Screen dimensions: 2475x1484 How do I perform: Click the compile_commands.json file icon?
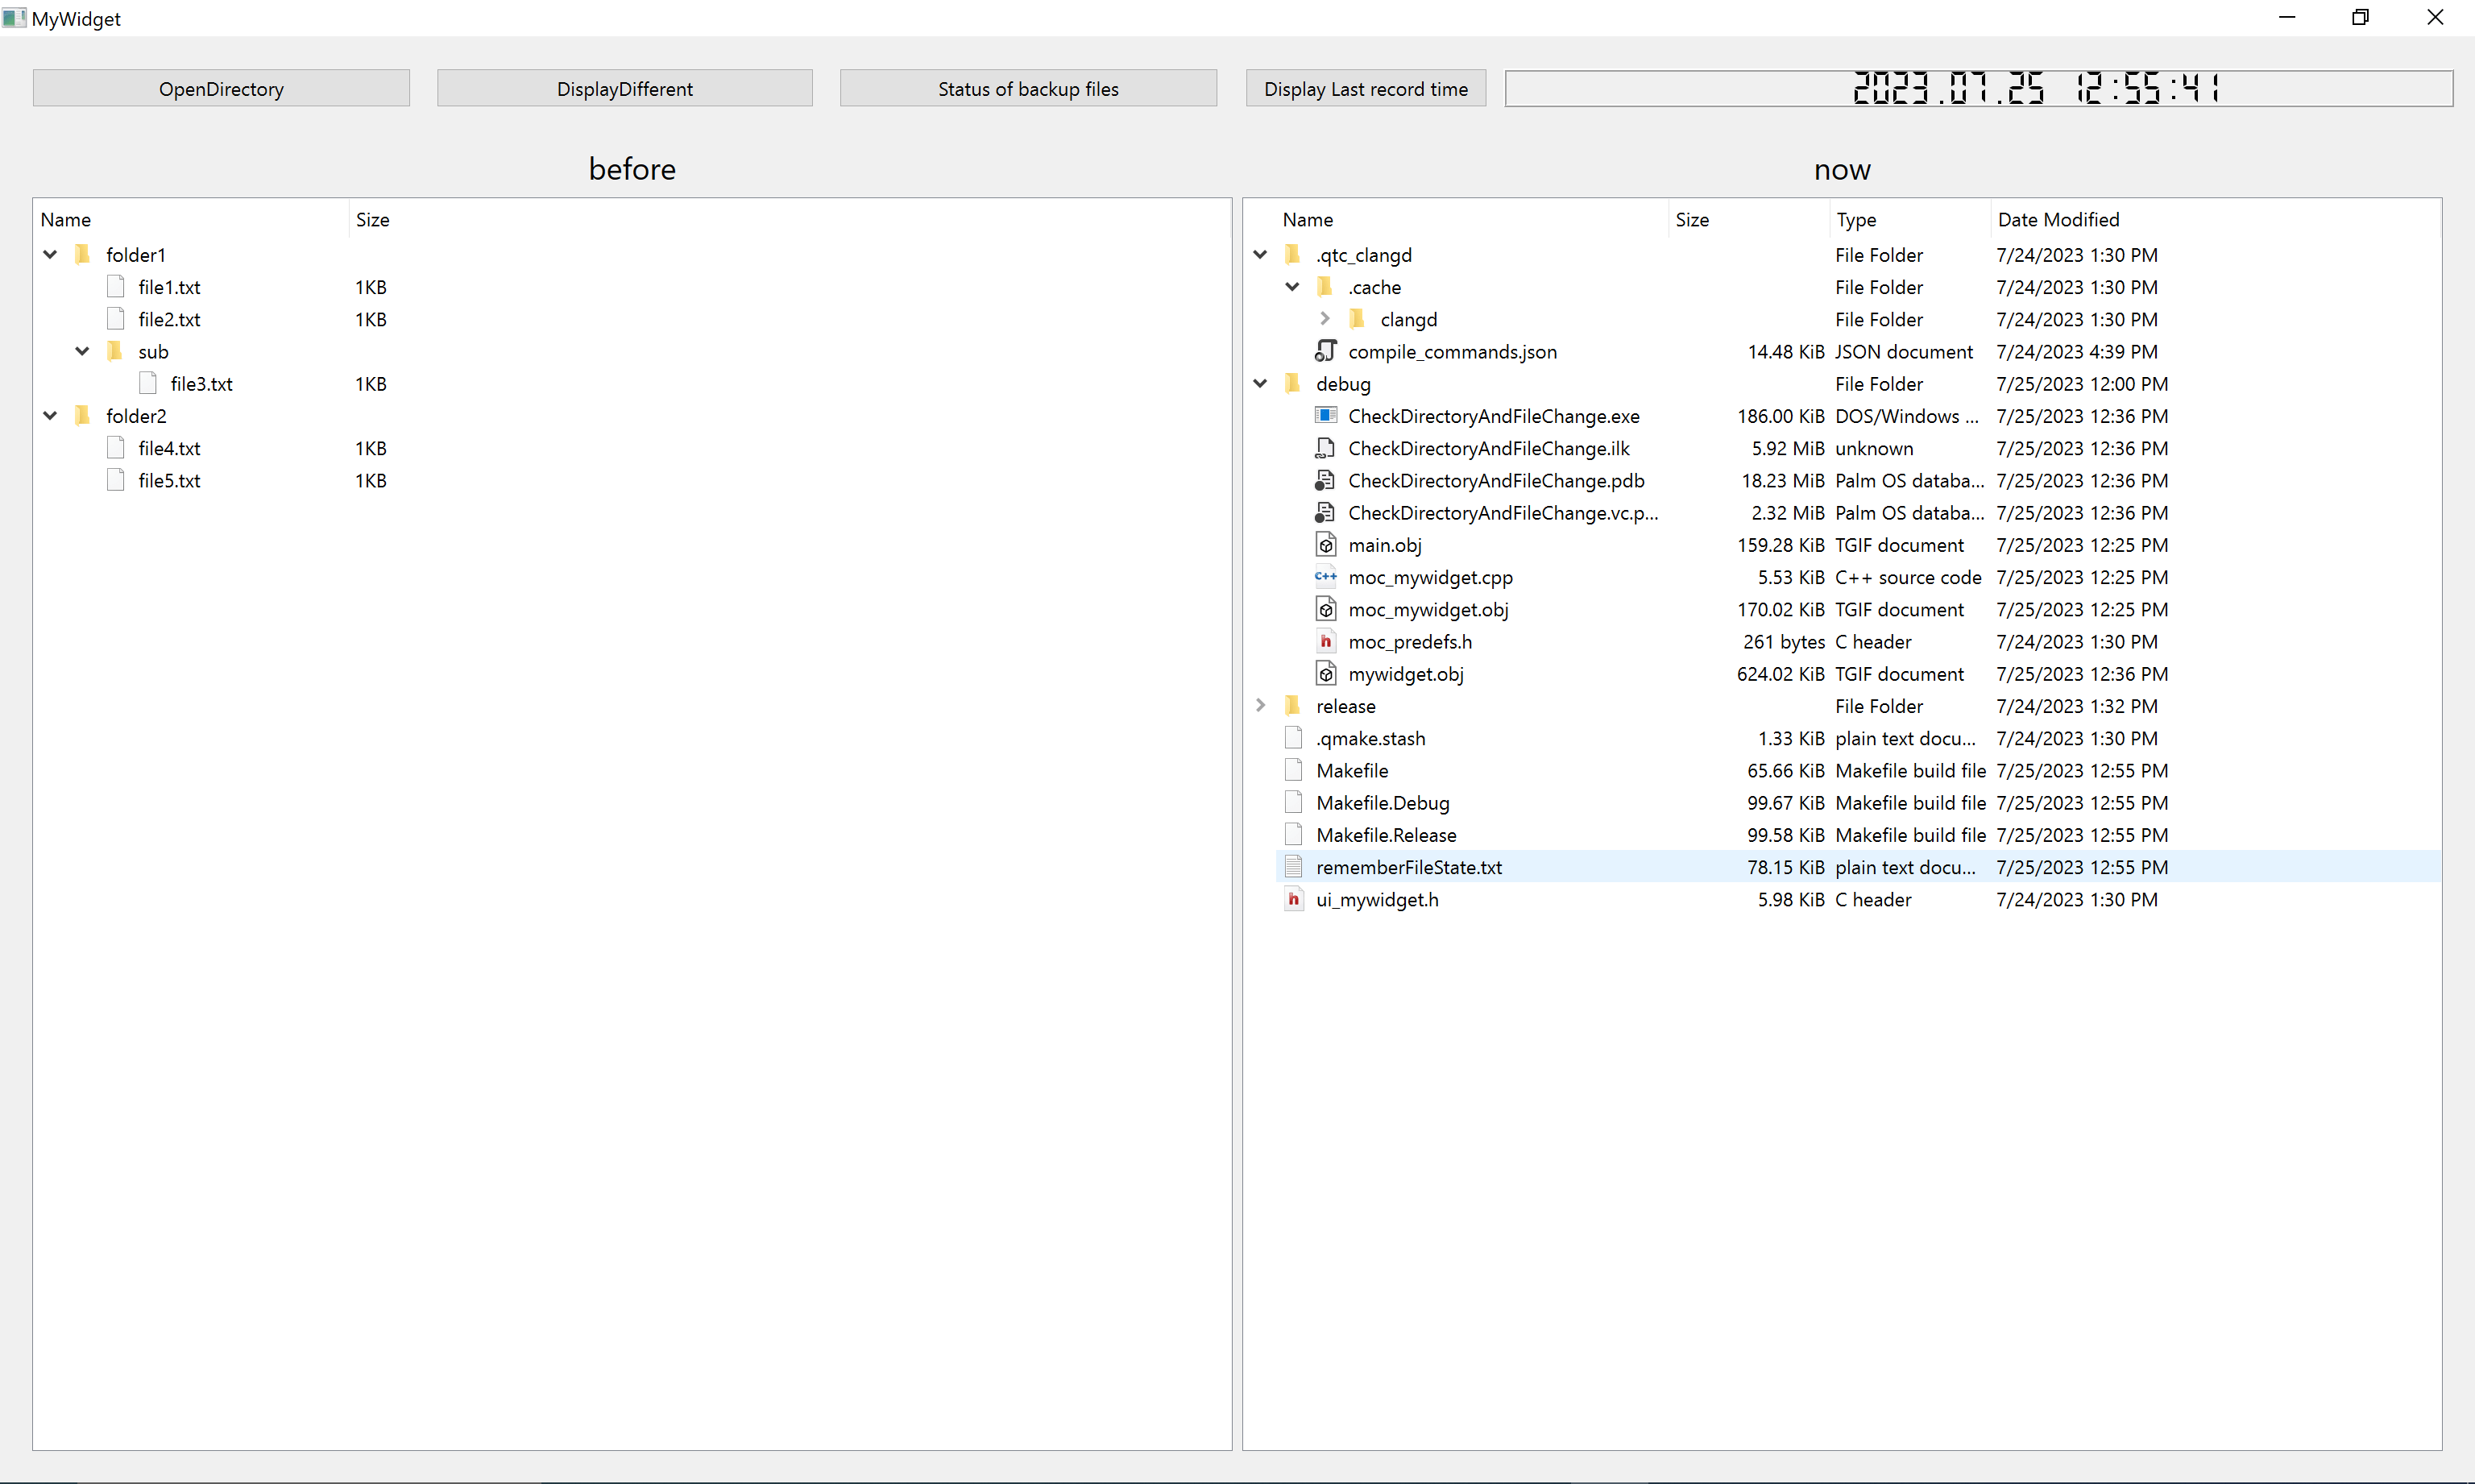[1325, 351]
